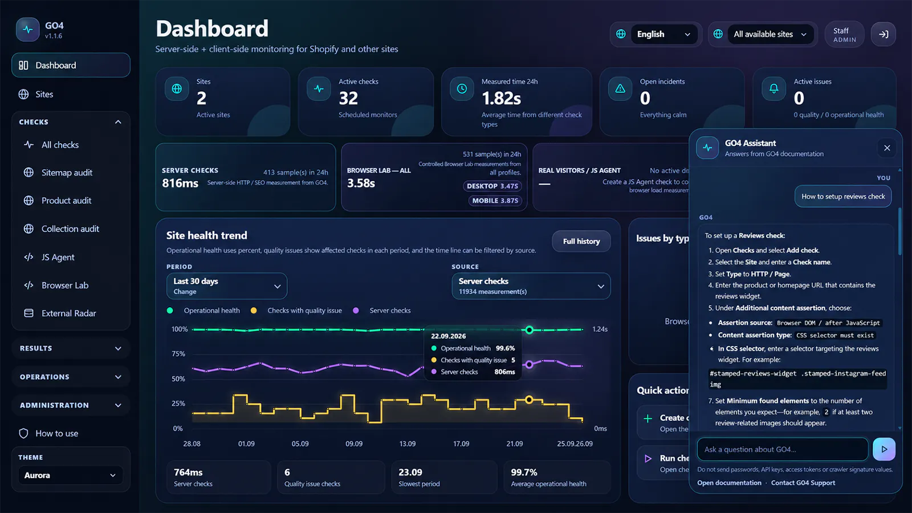Open the All available sites dropdown
Screen dimensions: 912x513
point(770,34)
